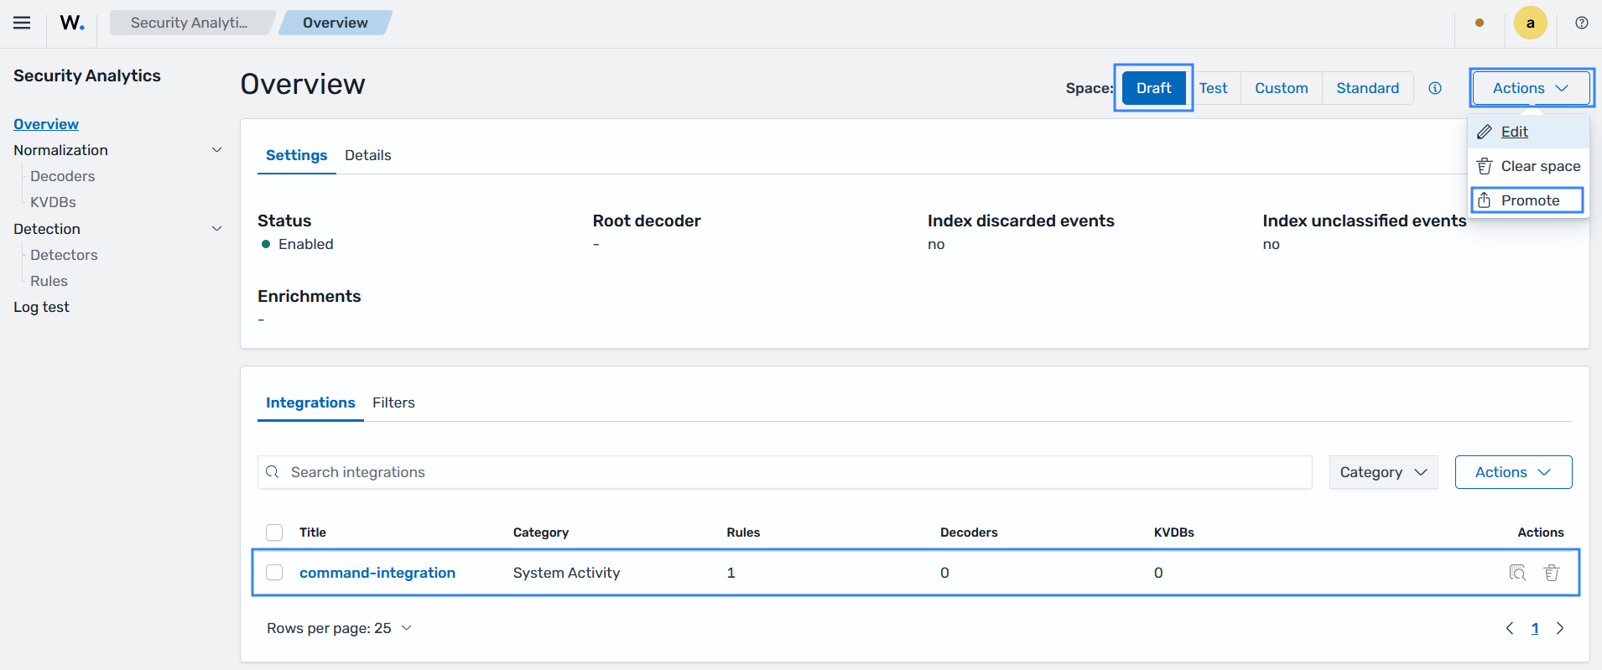Open the Category filter dropdown

point(1383,472)
